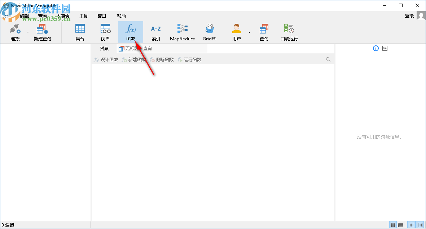Click the New Query (新建查询) icon
Viewport: 426px width, 229px height.
pos(42,29)
